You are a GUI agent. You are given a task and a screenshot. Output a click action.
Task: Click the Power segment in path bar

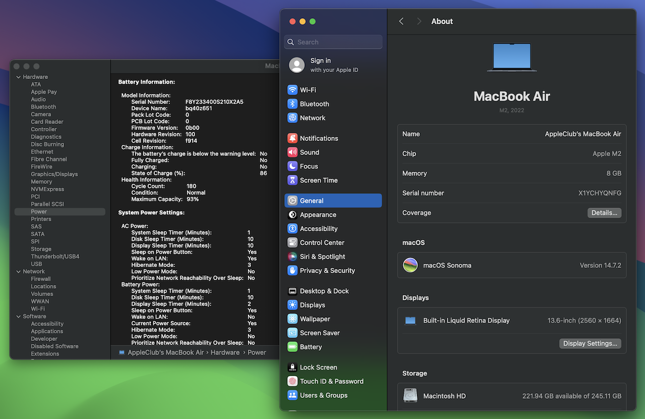256,353
